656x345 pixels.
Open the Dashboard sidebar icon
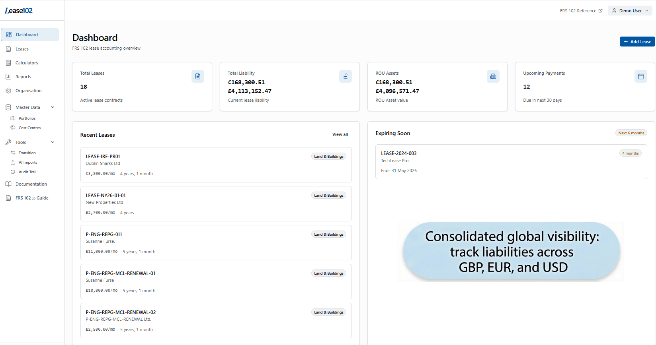[x=9, y=35]
